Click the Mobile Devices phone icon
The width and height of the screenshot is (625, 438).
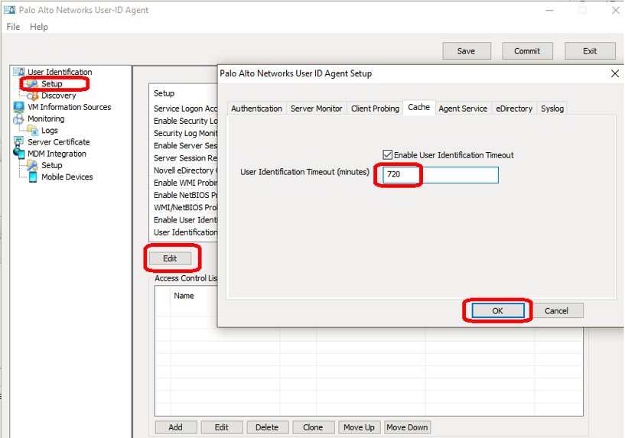click(33, 177)
